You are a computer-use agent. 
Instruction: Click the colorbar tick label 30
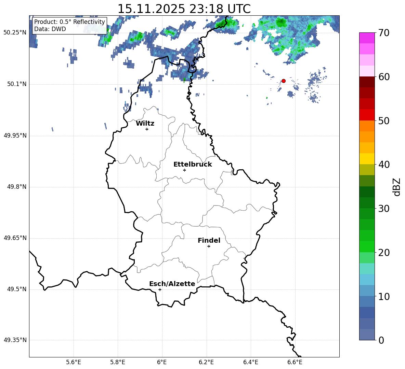384,209
